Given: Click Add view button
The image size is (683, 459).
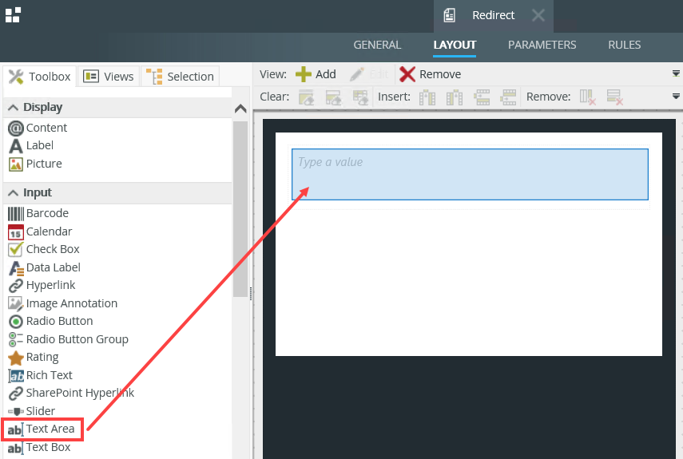Looking at the screenshot, I should 316,74.
